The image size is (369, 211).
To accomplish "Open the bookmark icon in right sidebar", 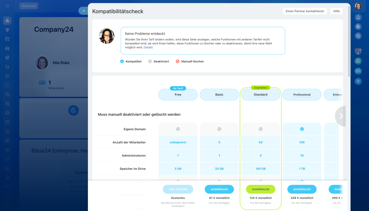I will click(x=358, y=81).
